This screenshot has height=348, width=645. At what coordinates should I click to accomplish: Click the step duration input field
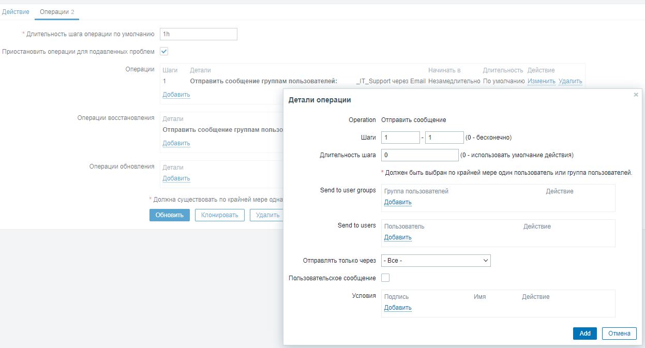tap(419, 155)
